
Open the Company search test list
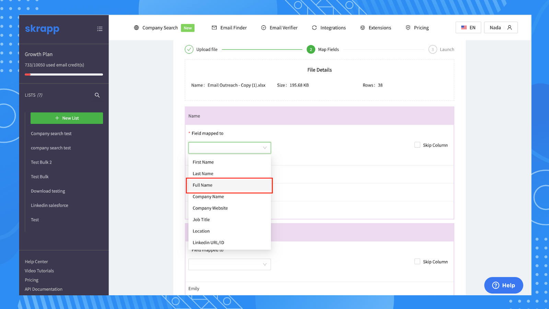tap(51, 134)
